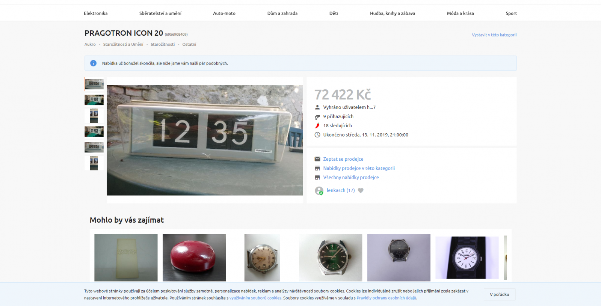
Task: Click the '18 sledujících' text
Action: [x=337, y=126]
